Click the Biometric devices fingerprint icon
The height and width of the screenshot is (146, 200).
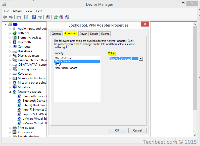(x=15, y=38)
